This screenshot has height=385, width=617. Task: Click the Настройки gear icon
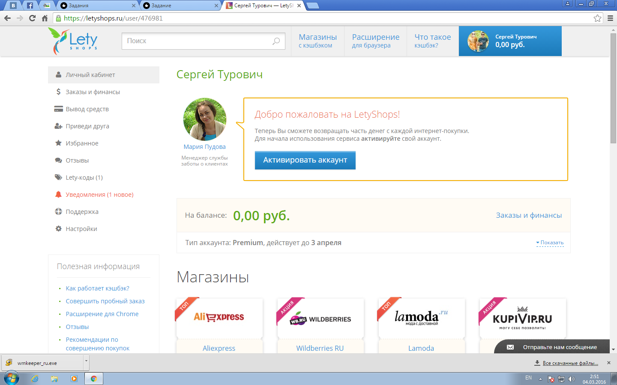(x=58, y=228)
